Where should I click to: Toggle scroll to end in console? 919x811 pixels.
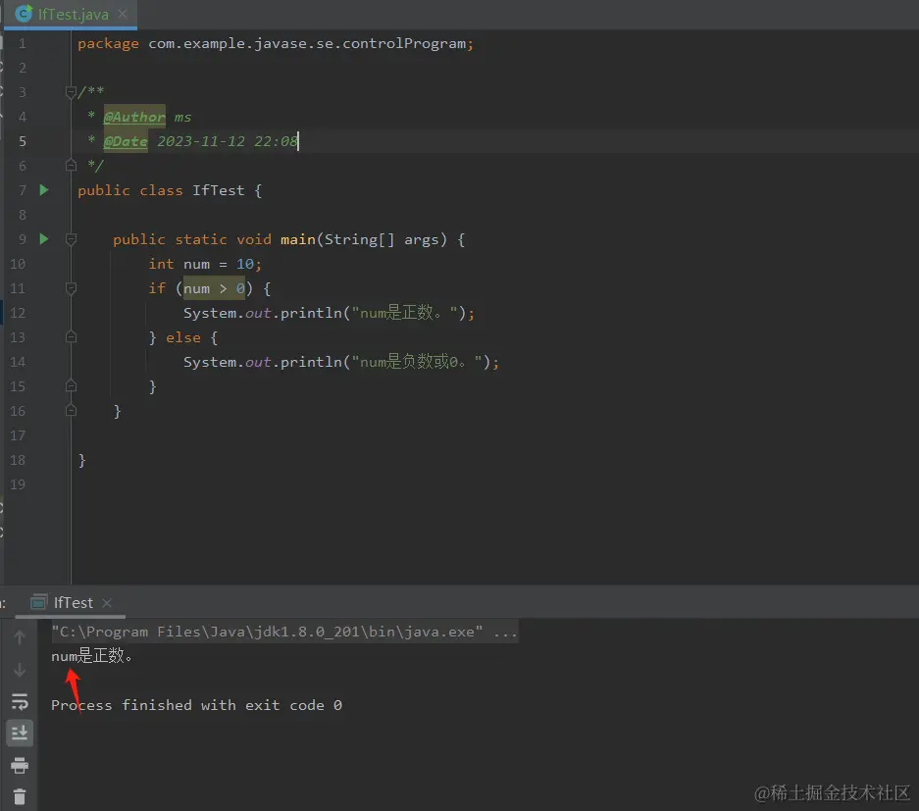click(x=20, y=734)
